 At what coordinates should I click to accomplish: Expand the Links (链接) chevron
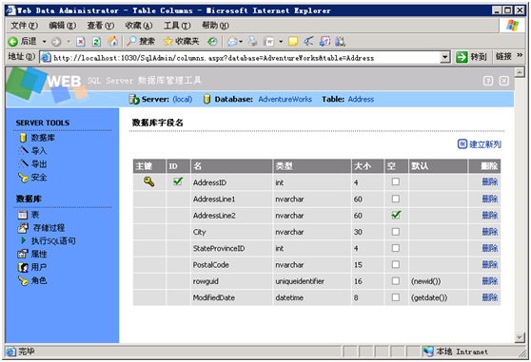(520, 55)
